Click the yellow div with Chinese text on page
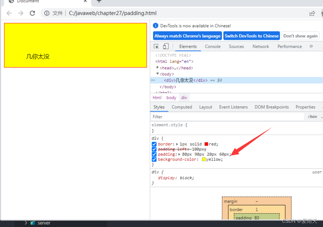This screenshot has width=323, height=227. point(75,45)
